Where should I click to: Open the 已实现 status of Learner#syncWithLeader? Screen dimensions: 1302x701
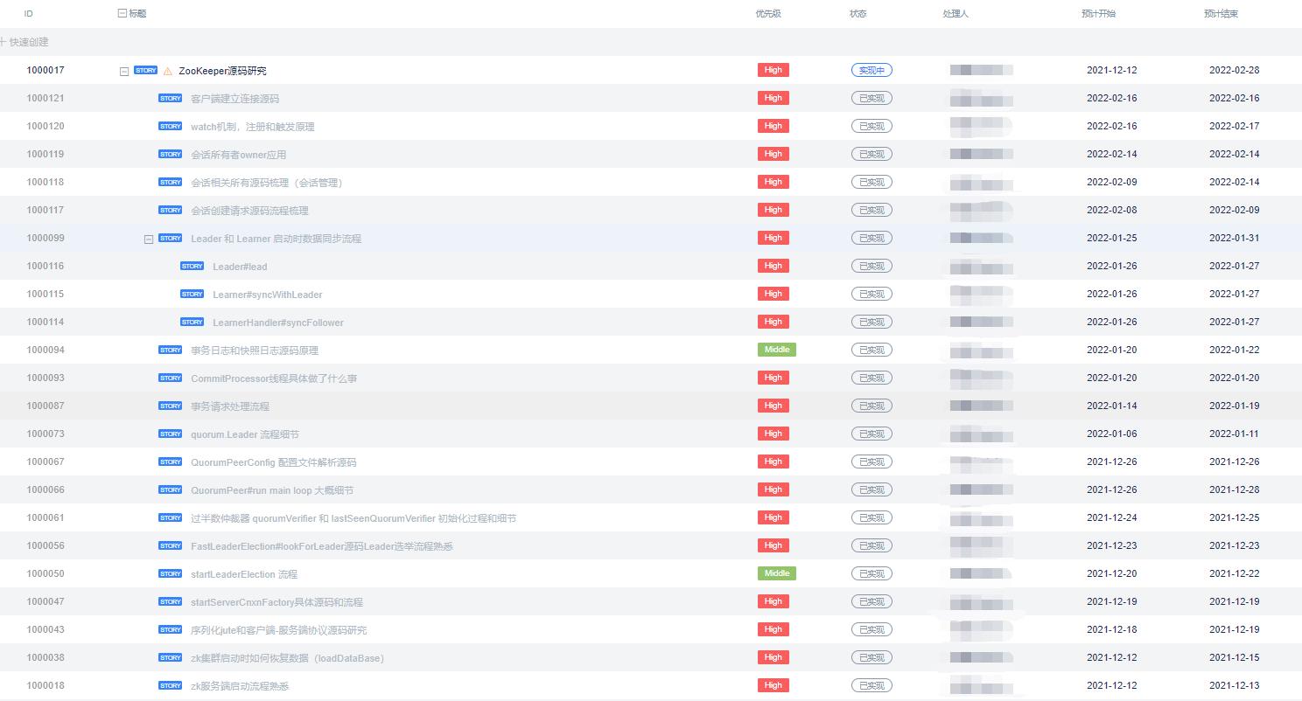click(x=871, y=294)
